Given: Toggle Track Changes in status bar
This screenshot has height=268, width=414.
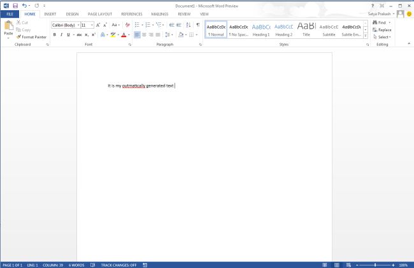Looking at the screenshot, I should (x=118, y=264).
